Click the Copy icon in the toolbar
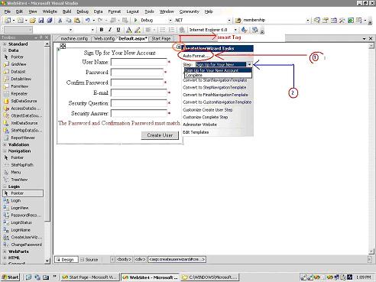This screenshot has height=282, width=376. tap(68, 20)
